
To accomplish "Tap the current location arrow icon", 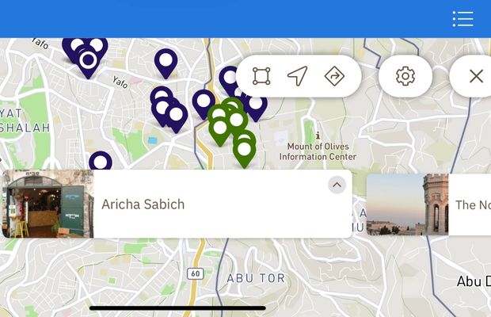I will tap(297, 76).
